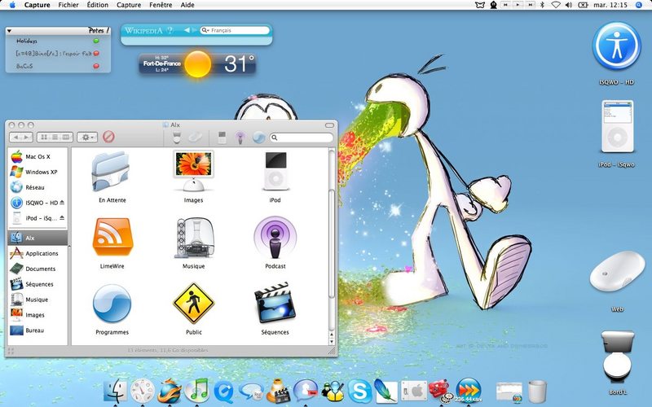The width and height of the screenshot is (652, 407).
Task: Open Safari compass icon in the Dock
Action: (143, 391)
